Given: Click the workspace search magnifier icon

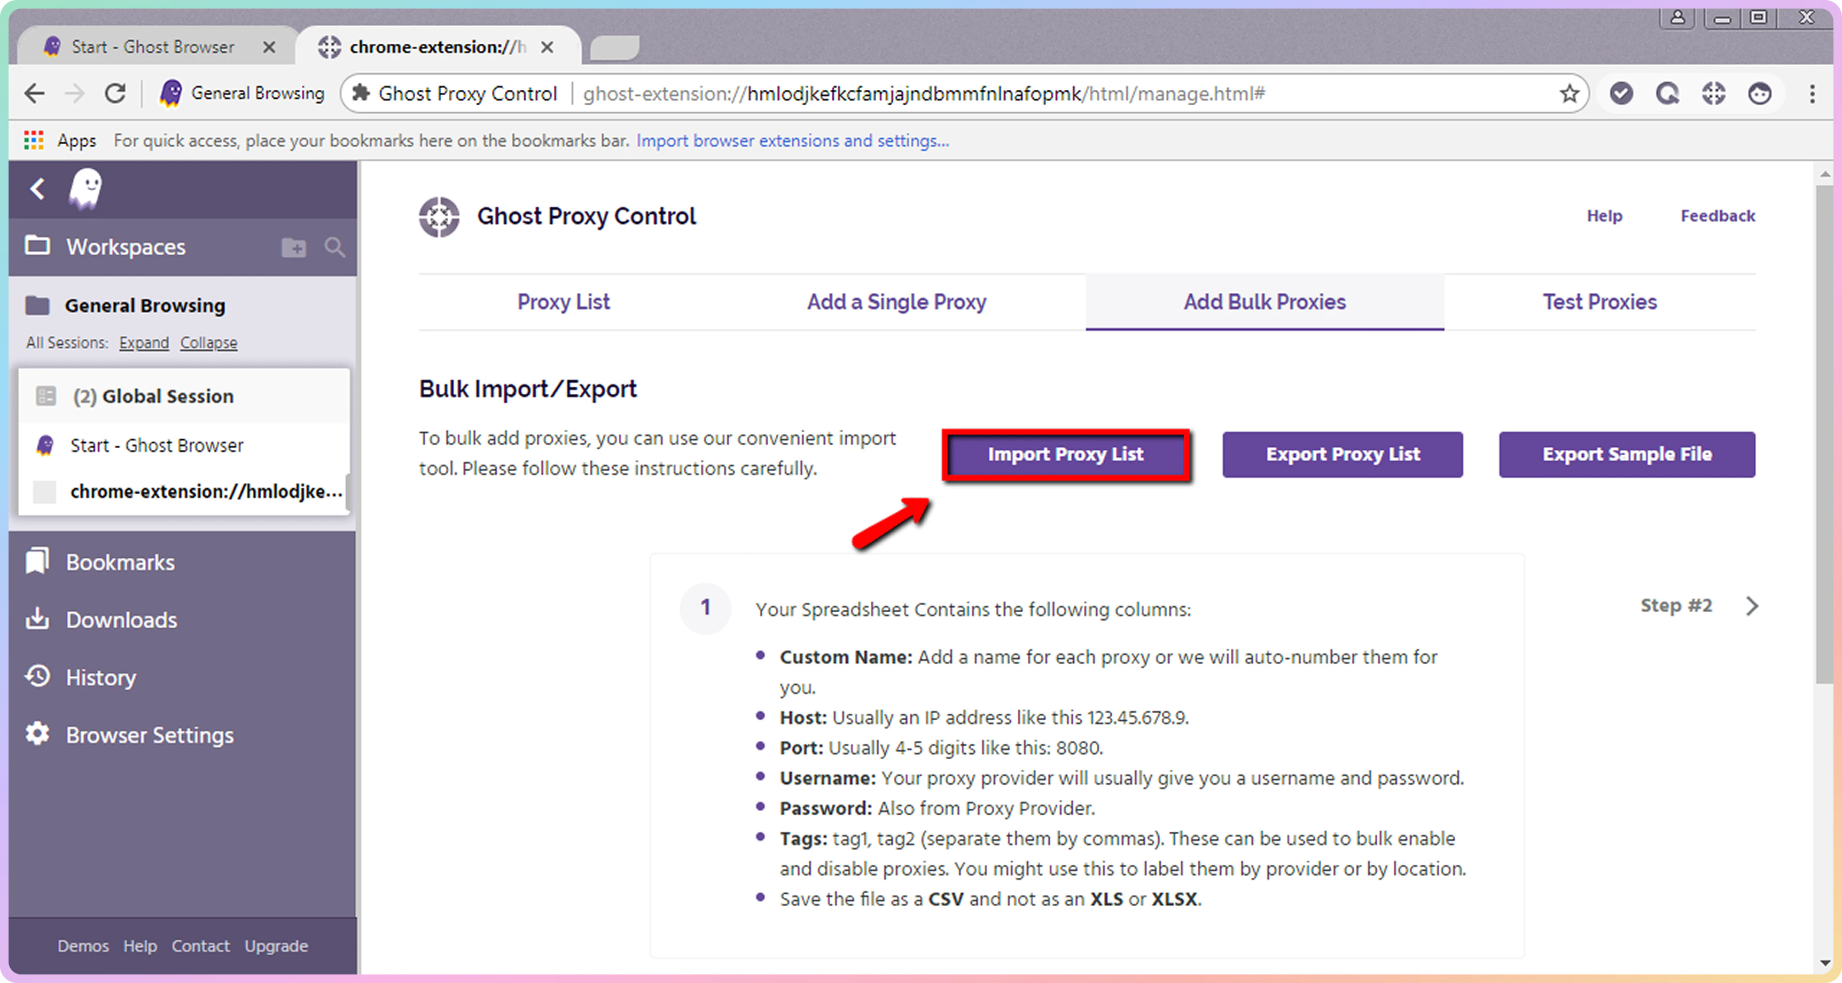Looking at the screenshot, I should (x=334, y=247).
